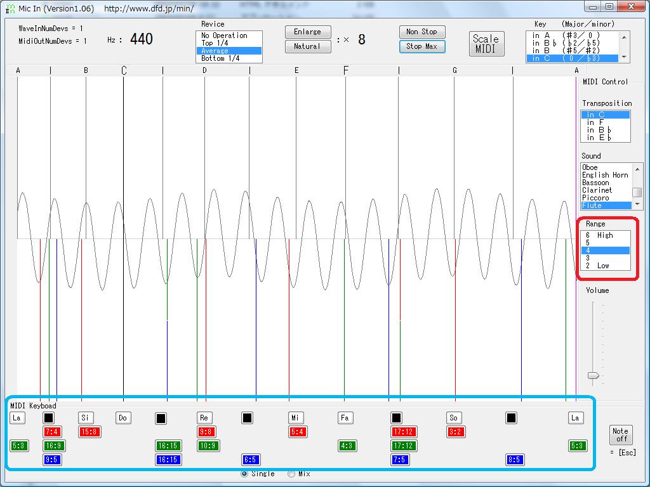
Task: Click the leftmost green 5:3 ratio button
Action: click(19, 446)
